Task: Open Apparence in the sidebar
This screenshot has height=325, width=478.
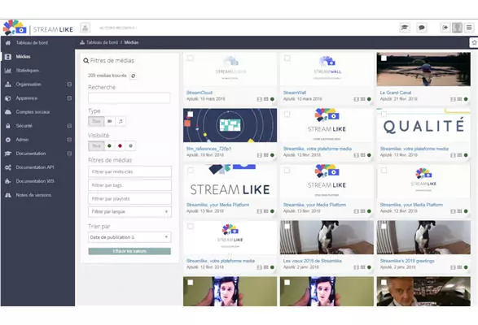Action: [27, 98]
